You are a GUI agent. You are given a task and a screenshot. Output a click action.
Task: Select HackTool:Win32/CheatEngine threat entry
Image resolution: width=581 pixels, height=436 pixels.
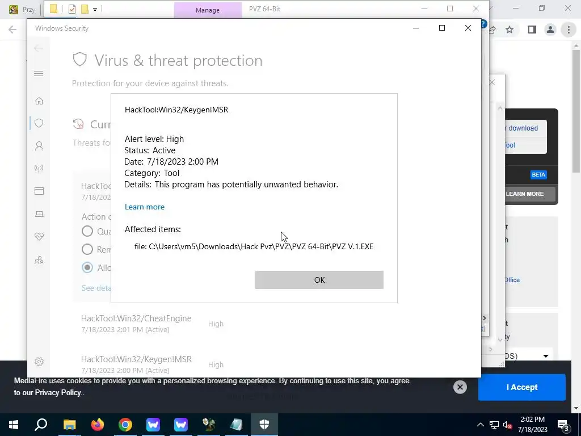click(152, 324)
